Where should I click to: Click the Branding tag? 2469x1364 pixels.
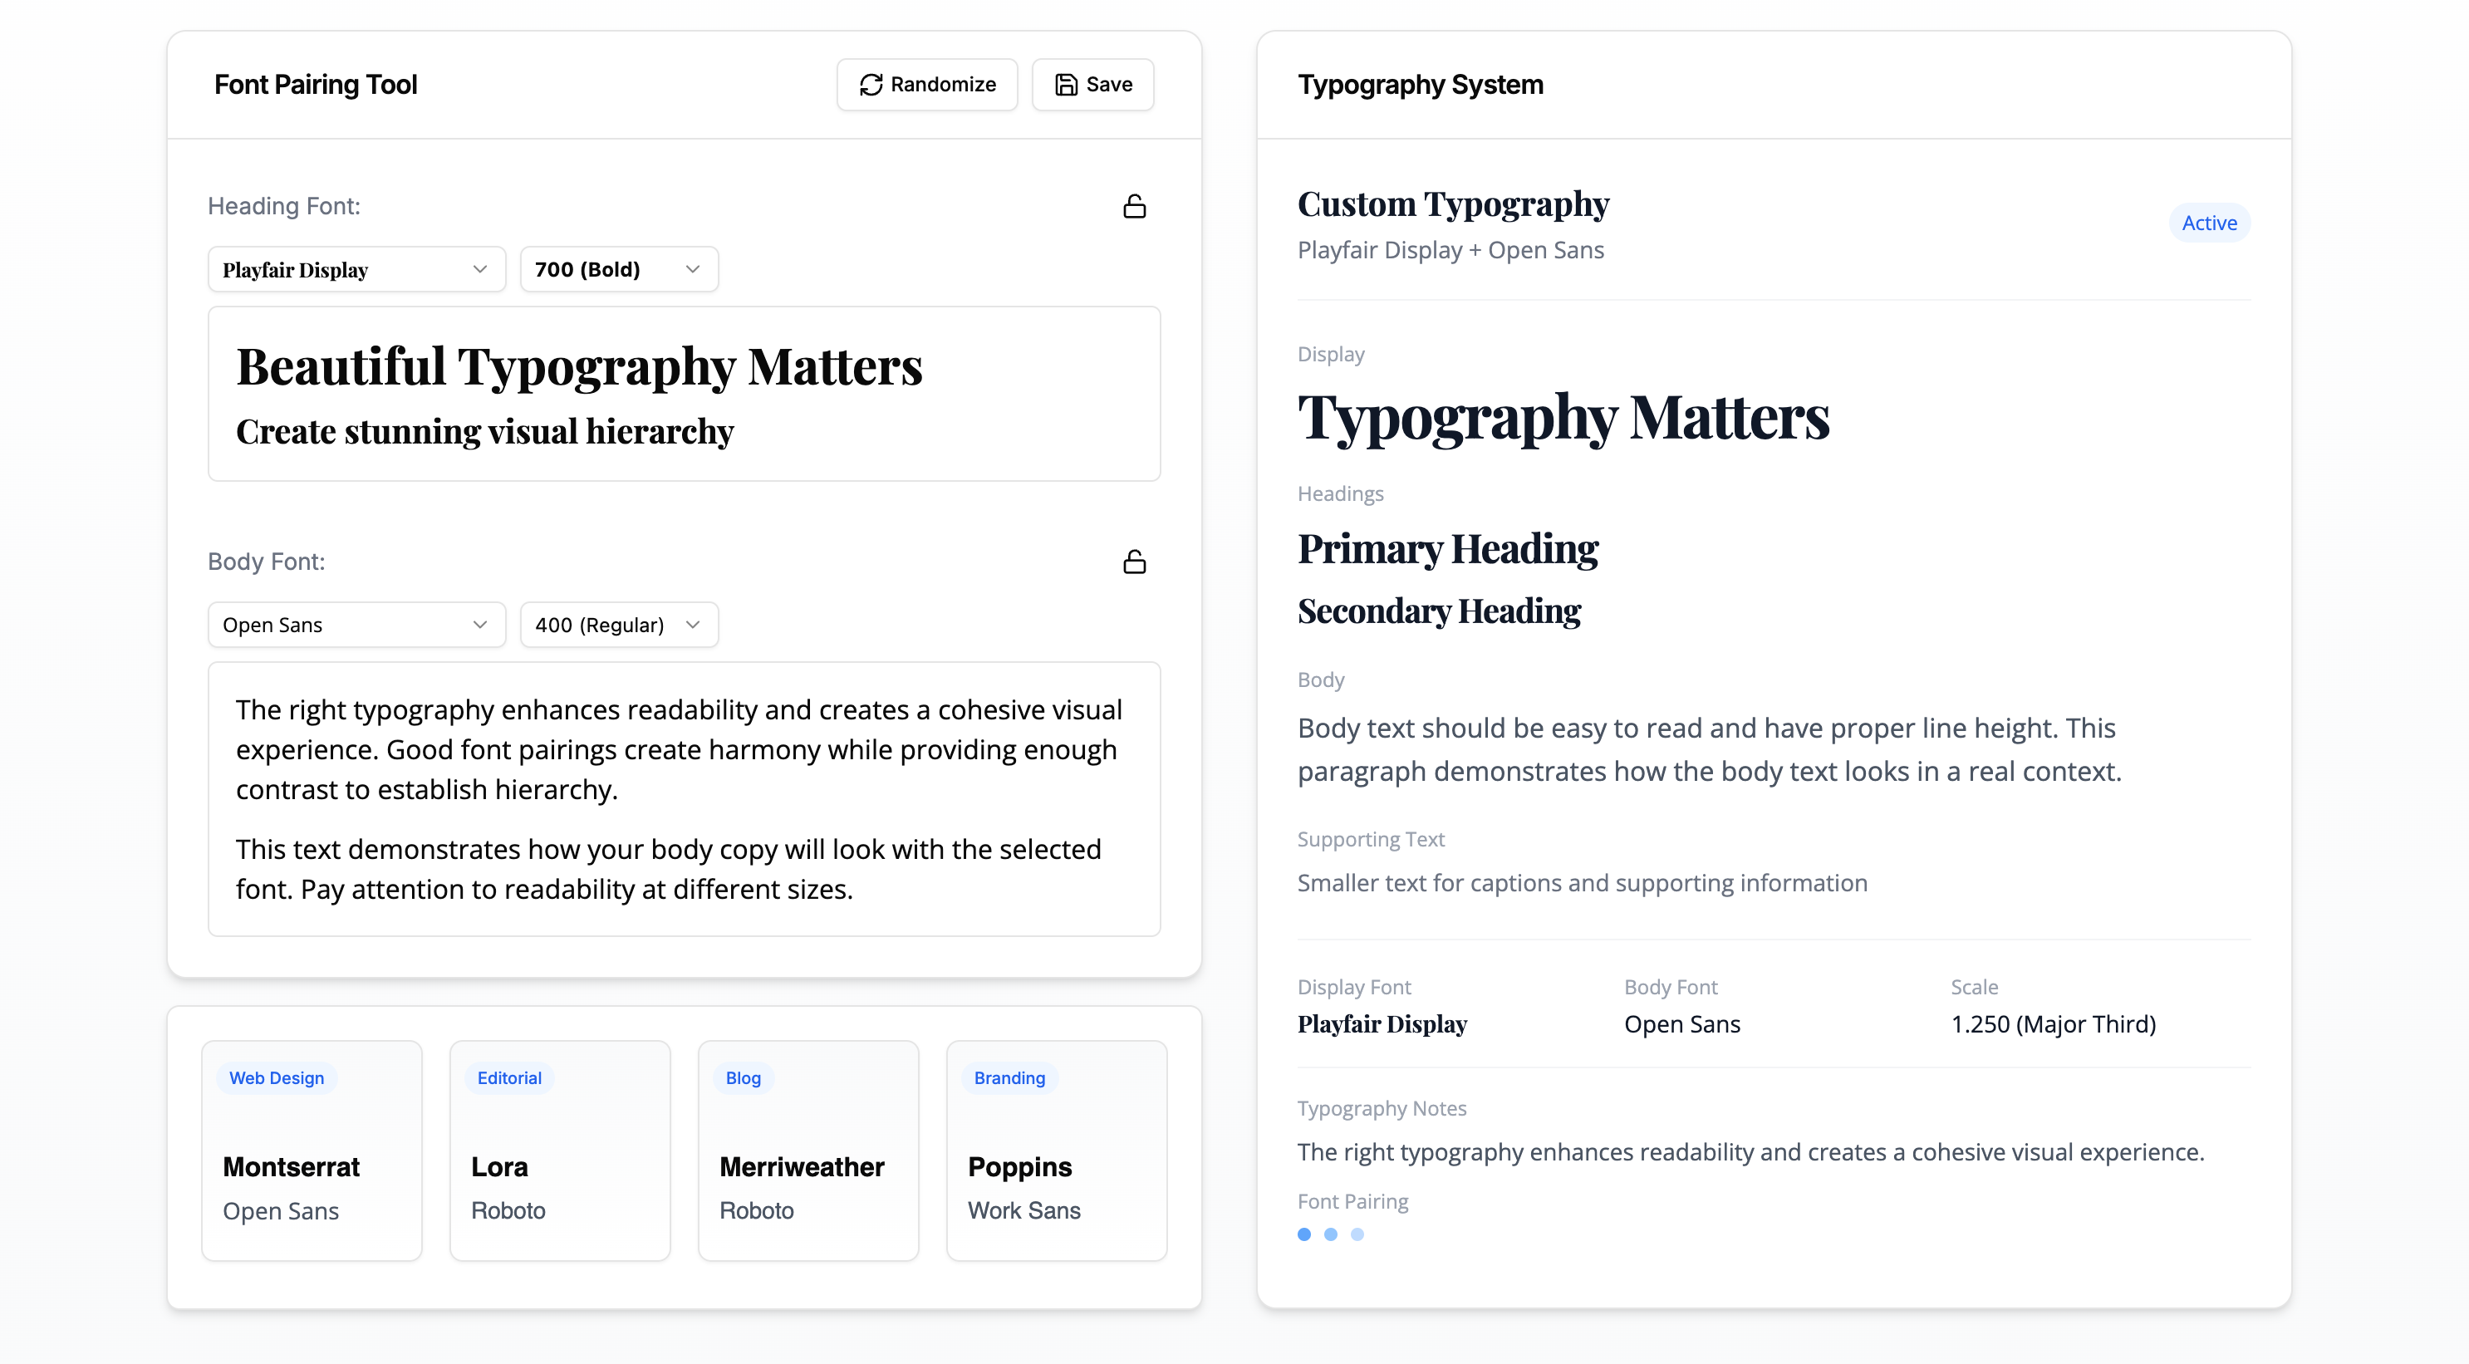click(1009, 1077)
